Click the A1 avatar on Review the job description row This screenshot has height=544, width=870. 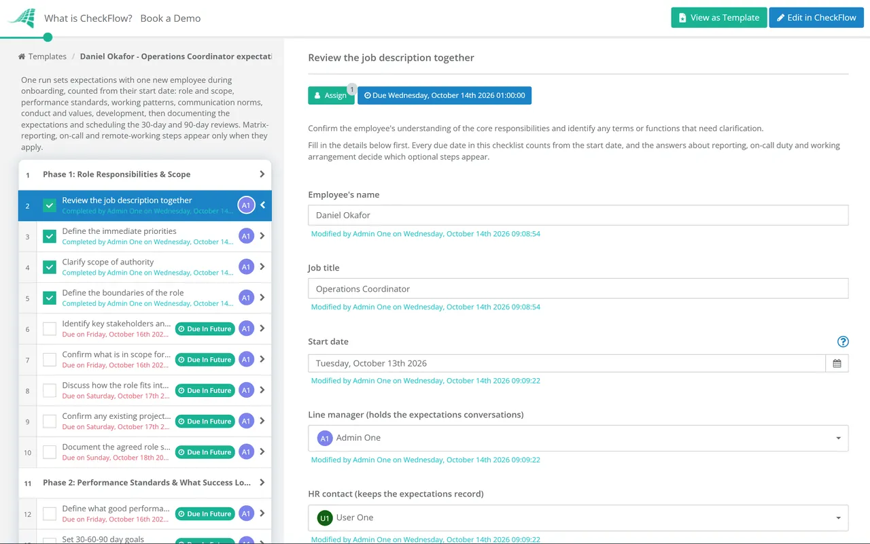(246, 205)
